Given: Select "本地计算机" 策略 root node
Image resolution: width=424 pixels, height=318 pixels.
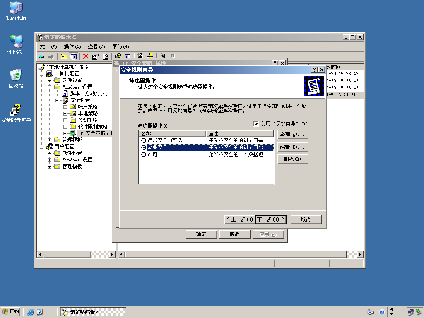Looking at the screenshot, I should [67, 67].
